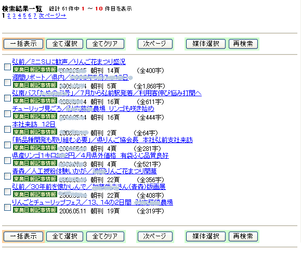Go to results page 2
The width and height of the screenshot is (301, 255).
9,16
